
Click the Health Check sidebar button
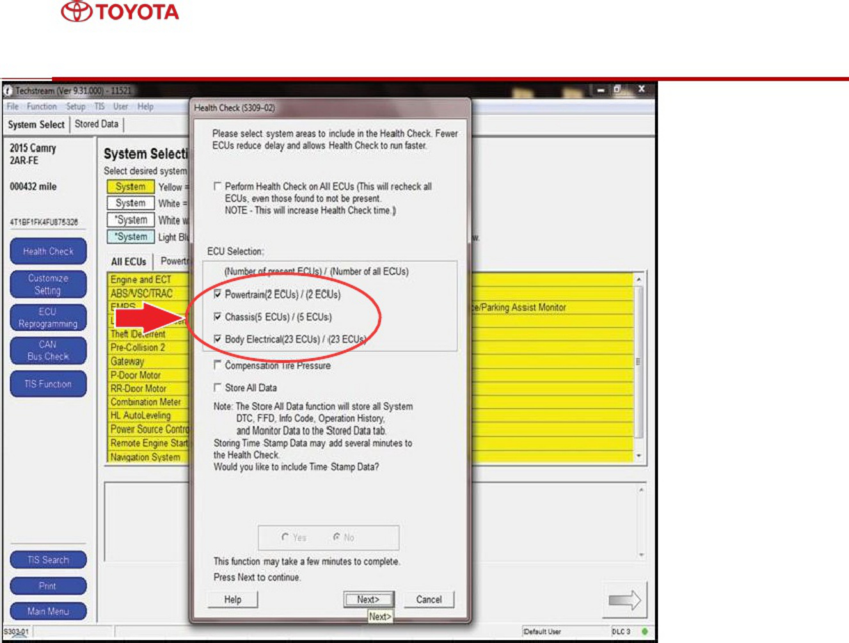point(48,251)
